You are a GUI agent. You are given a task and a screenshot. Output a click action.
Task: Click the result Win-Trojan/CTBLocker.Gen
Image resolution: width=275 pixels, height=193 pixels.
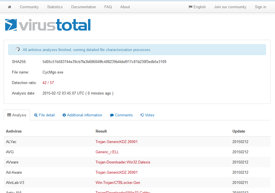(x=118, y=183)
